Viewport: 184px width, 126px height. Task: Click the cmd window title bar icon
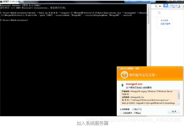(1, 2)
